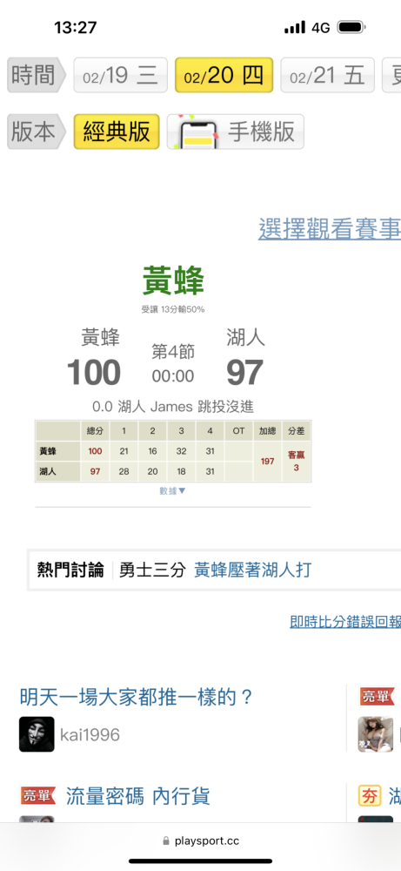Select the 02/21 五 date tab

[327, 75]
